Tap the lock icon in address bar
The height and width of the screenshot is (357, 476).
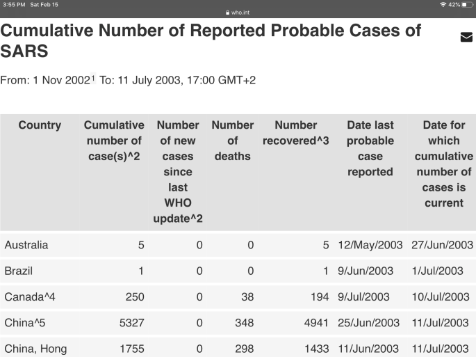pyautogui.click(x=227, y=12)
